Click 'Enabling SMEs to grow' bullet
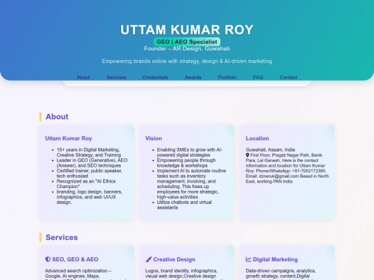 click(190, 152)
